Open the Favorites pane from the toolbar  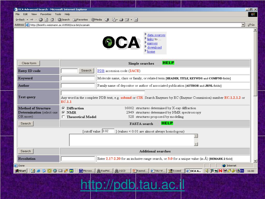[x=80, y=20]
